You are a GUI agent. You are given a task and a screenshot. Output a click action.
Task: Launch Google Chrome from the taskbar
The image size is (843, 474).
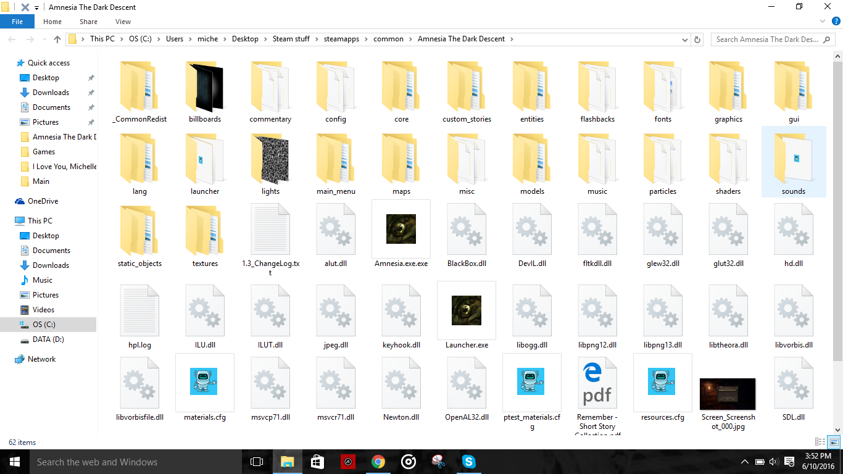[378, 462]
